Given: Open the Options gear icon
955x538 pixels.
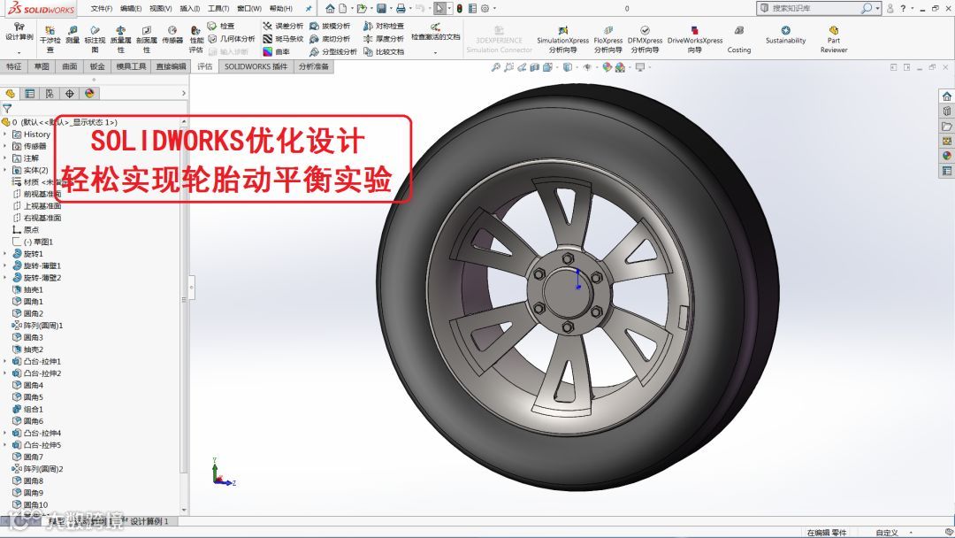Looking at the screenshot, I should click(485, 9).
